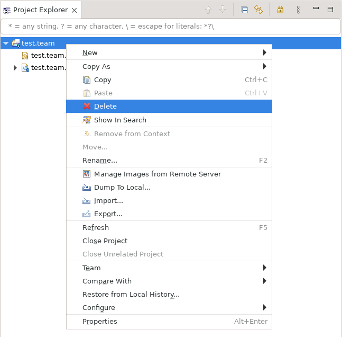The height and width of the screenshot is (337, 342).
Task: Select Rename from context menu
Action: 169,161
